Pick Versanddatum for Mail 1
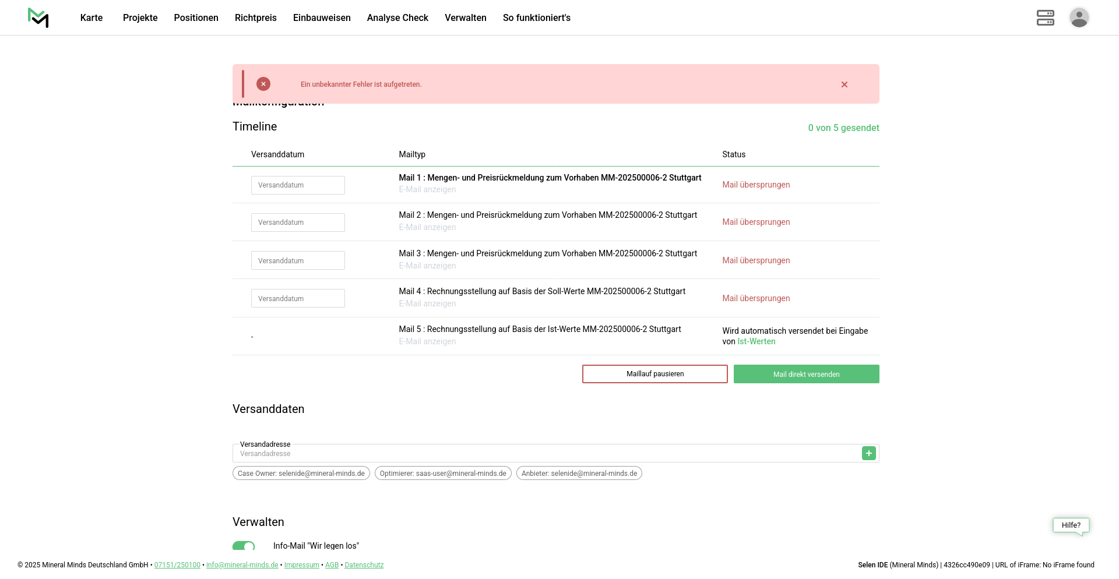Viewport: 1119px width, 579px height. (298, 185)
